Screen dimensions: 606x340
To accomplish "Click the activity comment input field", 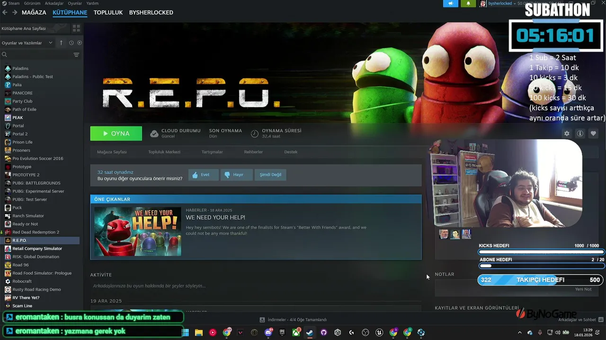I will [256, 286].
